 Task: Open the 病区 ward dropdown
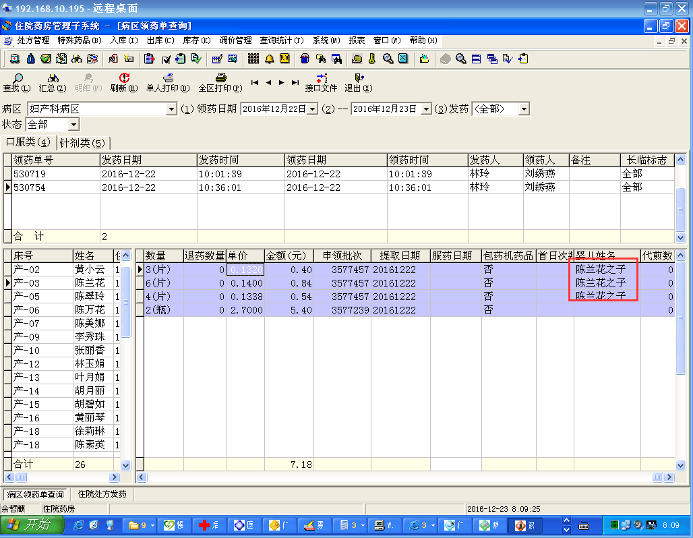pos(171,109)
